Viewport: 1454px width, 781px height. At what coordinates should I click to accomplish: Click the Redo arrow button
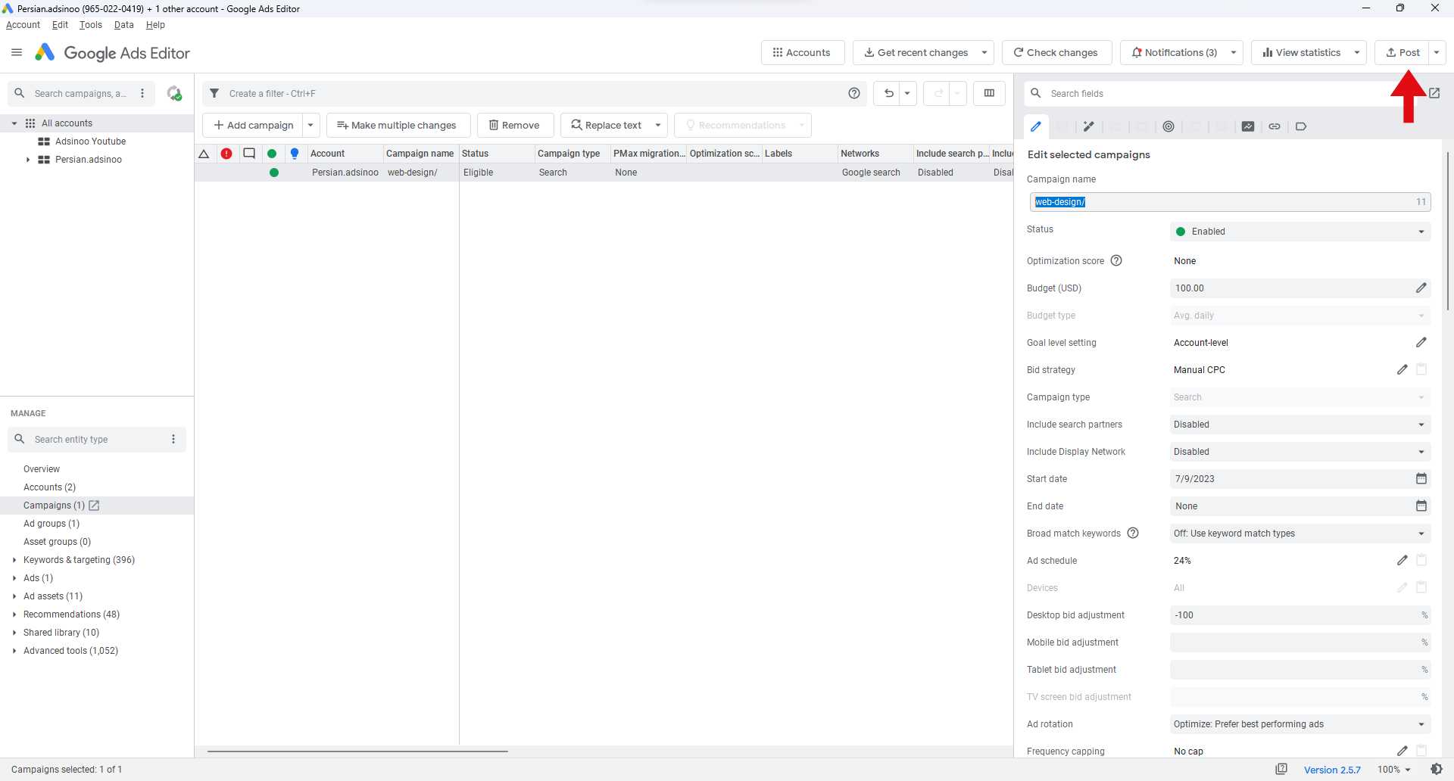[x=938, y=93]
